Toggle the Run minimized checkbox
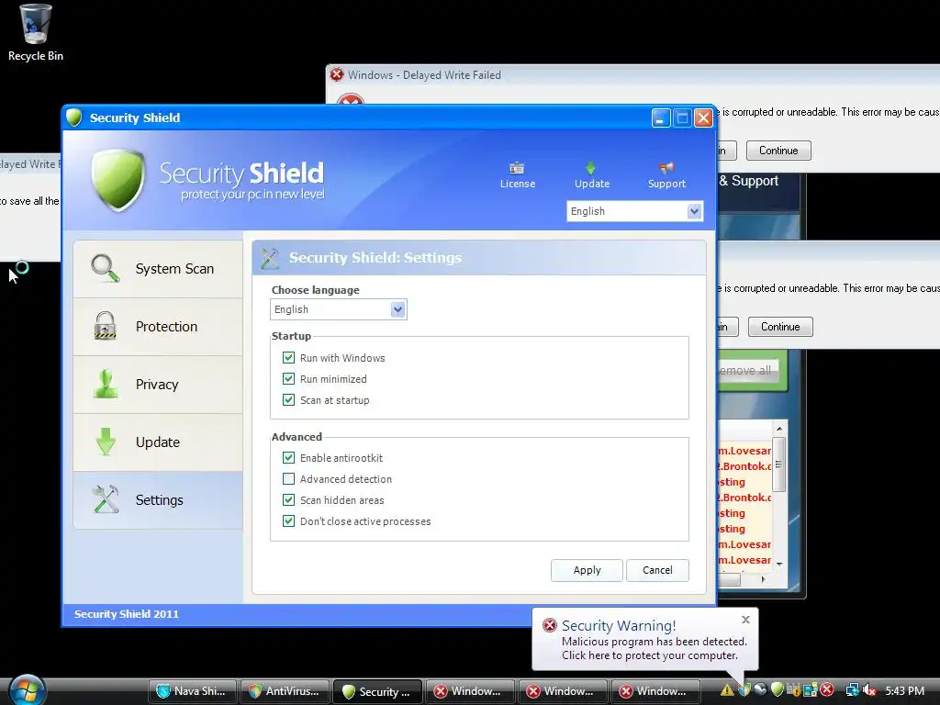The image size is (940, 705). (288, 379)
